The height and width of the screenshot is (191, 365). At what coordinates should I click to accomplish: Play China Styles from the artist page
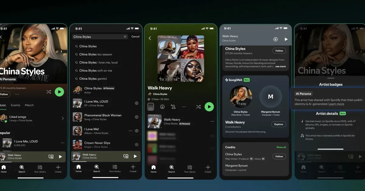click(x=59, y=92)
